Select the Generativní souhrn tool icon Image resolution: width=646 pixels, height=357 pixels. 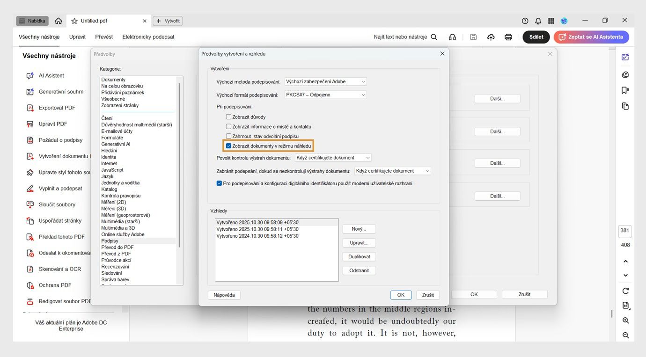click(x=30, y=92)
